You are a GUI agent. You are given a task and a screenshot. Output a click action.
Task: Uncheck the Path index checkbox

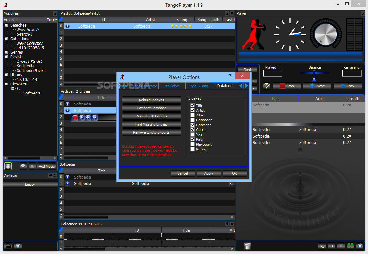tap(193, 139)
